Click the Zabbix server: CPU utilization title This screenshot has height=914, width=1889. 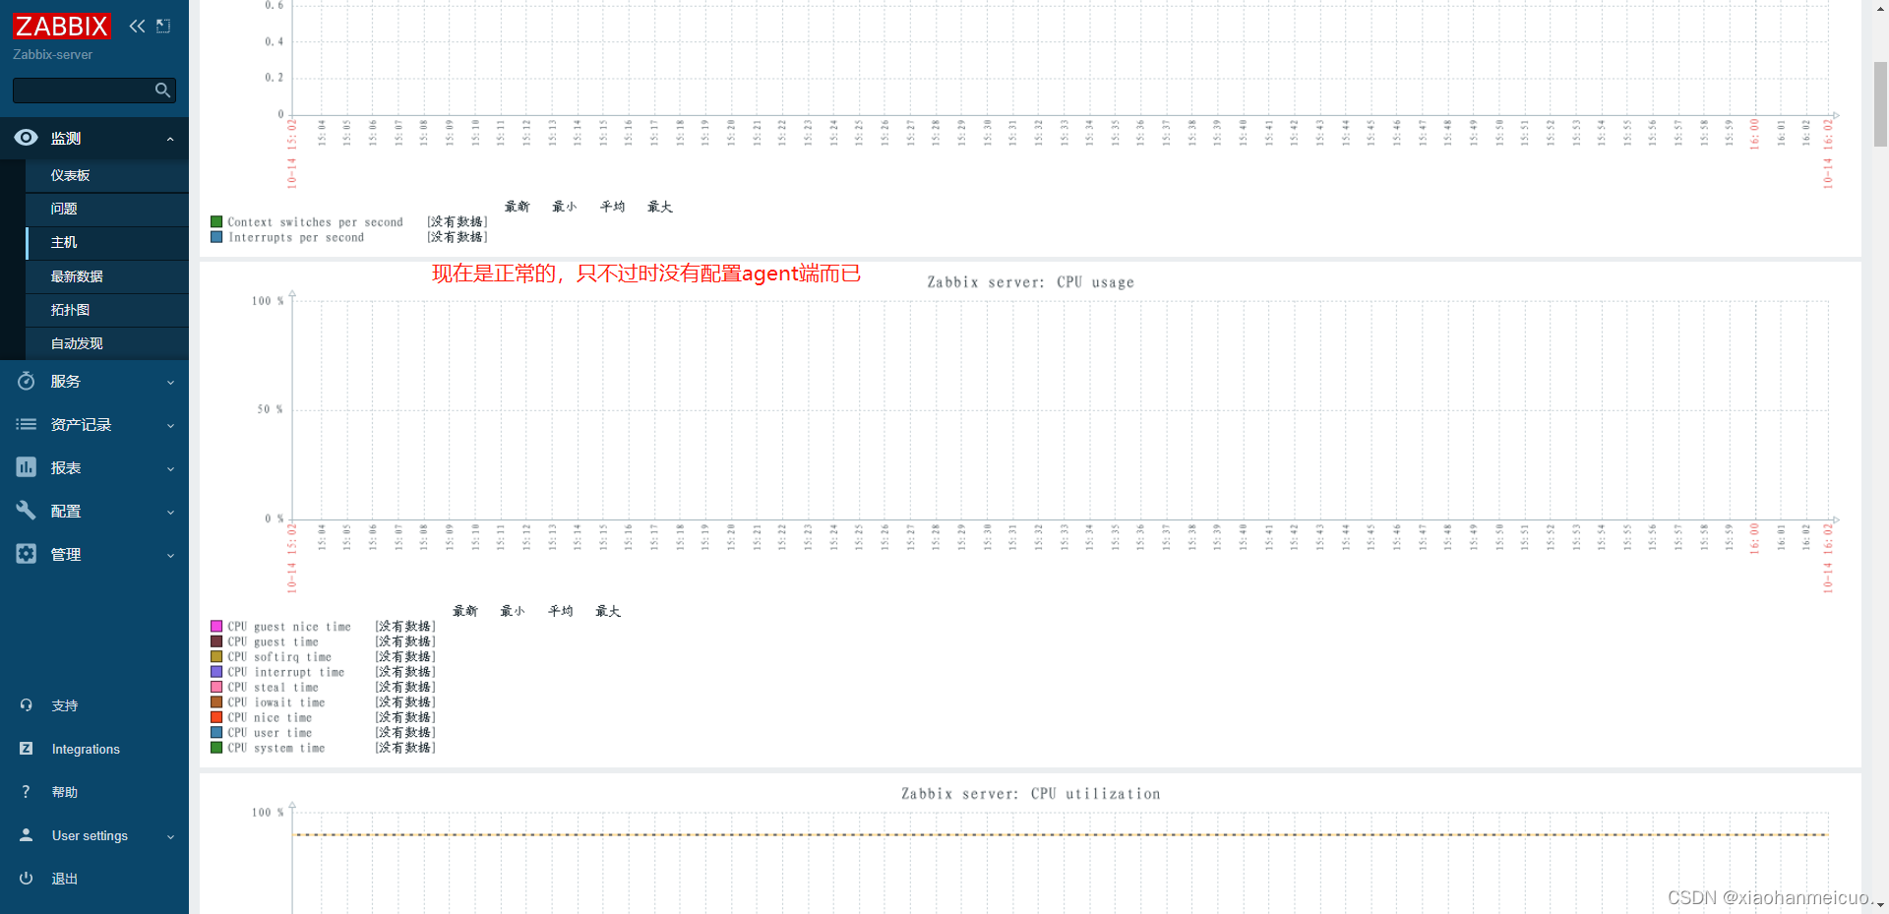point(1030,794)
